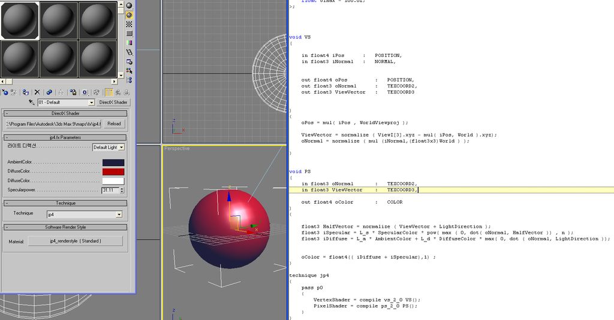
Task: Open the red DiffuseColor swatch
Action: (113, 172)
